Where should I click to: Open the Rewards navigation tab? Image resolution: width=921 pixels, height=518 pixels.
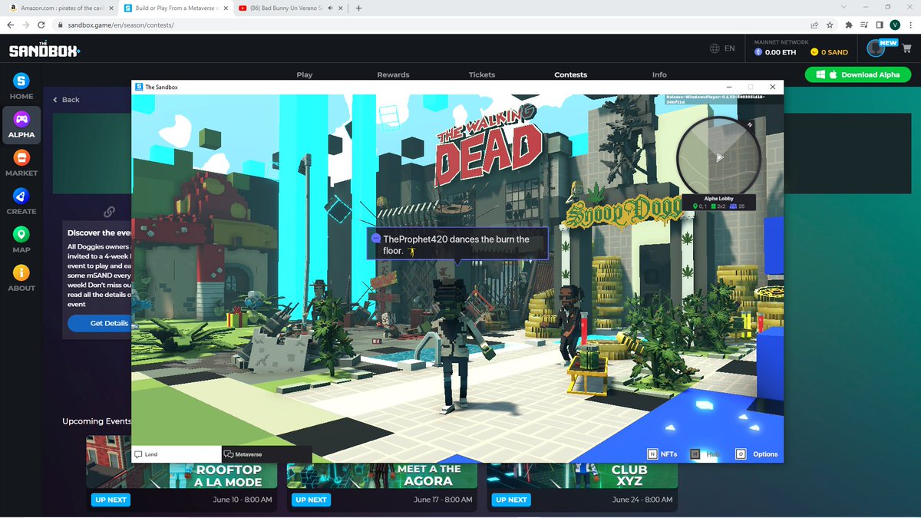[393, 74]
